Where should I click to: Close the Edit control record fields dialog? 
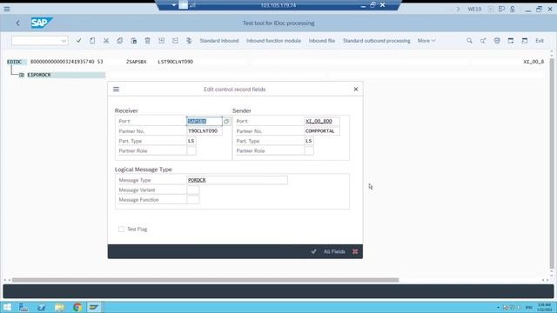356,89
